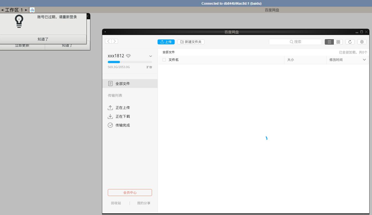This screenshot has height=215, width=372.
Task: Select 全部文件 in the sidebar
Action: 123,83
